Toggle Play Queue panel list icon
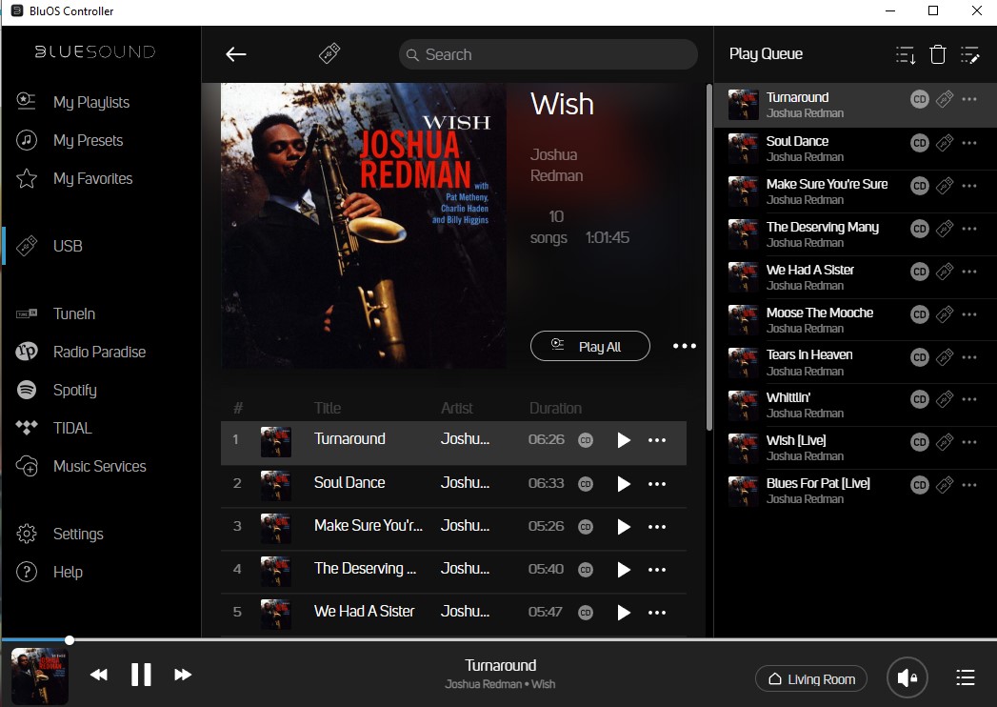The height and width of the screenshot is (707, 997). coord(966,677)
